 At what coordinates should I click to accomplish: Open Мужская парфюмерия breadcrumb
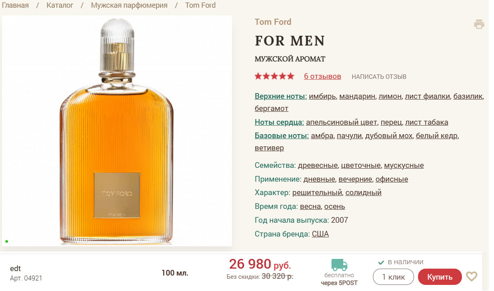tap(129, 5)
